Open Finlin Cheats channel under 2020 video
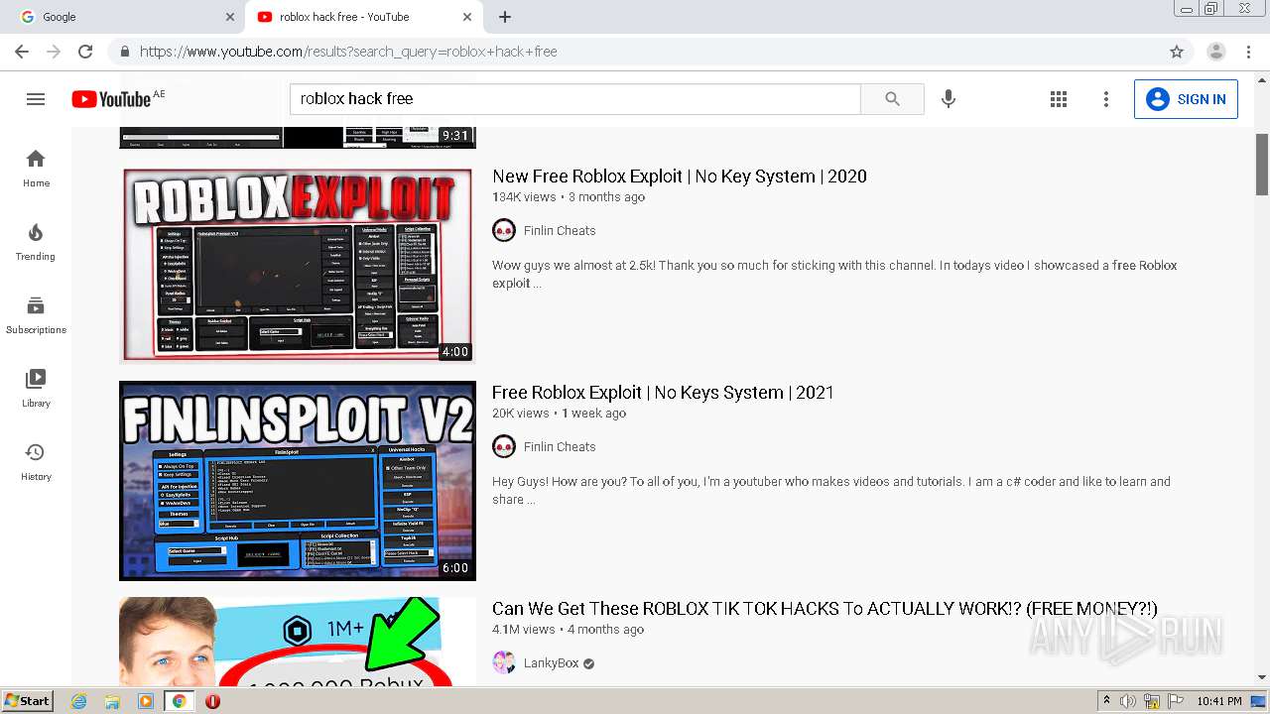Screen dimensions: 1270x714 point(560,230)
